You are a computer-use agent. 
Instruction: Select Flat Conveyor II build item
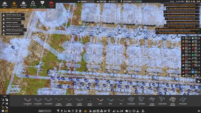tap(38, 101)
